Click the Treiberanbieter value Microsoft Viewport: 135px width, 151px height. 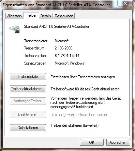pyautogui.click(x=62, y=41)
